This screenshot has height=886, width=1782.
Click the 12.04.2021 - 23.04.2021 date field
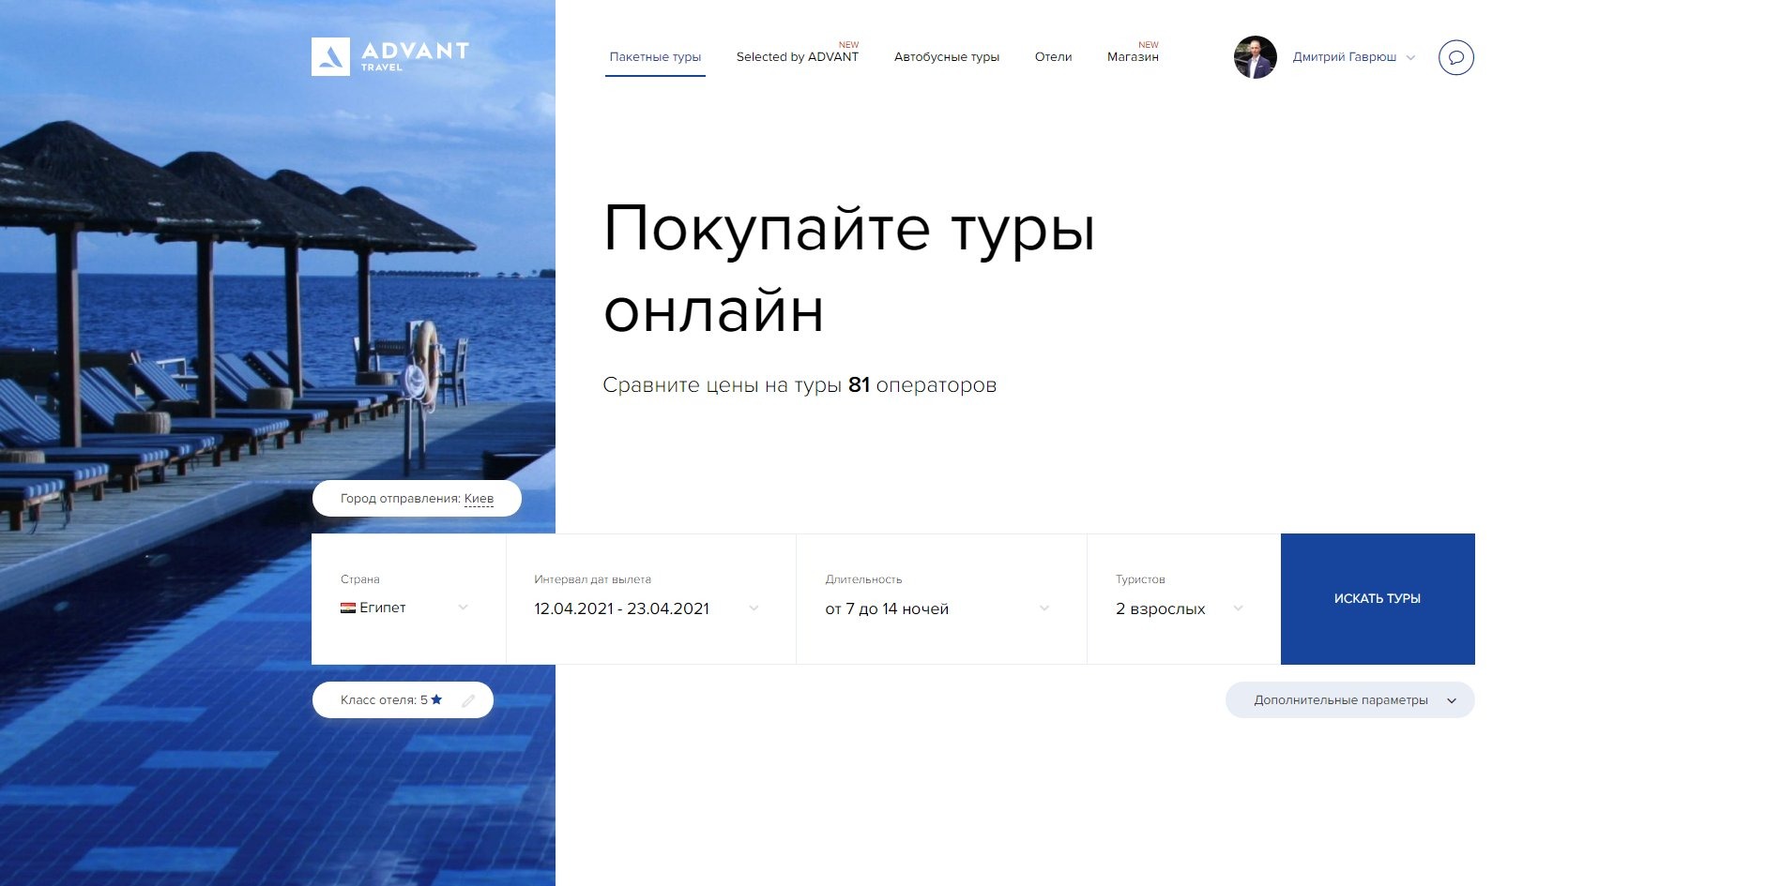[x=622, y=608]
